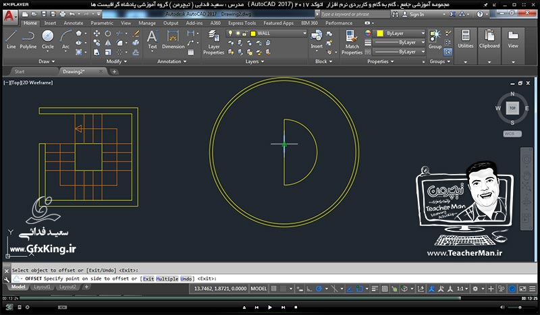Image resolution: width=540 pixels, height=315 pixels.
Task: Toggle group selection on/off in Groups panel
Action: (448, 52)
